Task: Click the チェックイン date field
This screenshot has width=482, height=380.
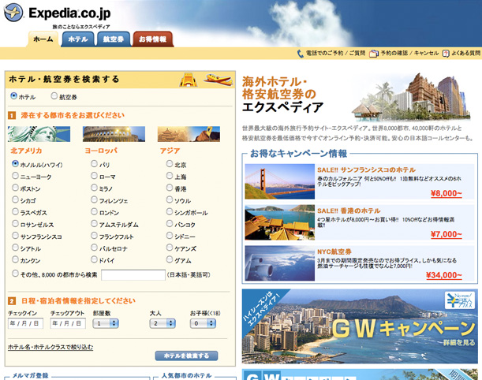Action: point(25,323)
